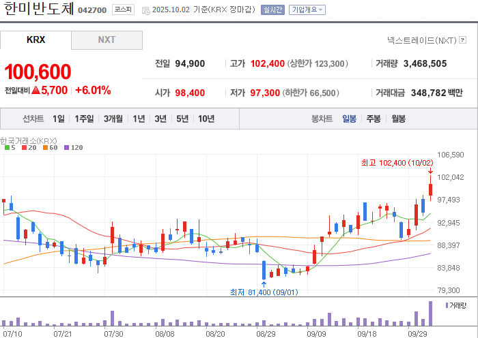Switch to the NXT tab
Viewport: 478px width, 338px height.
click(107, 40)
